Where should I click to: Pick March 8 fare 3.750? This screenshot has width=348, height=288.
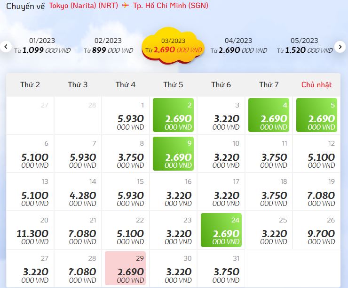tap(126, 154)
